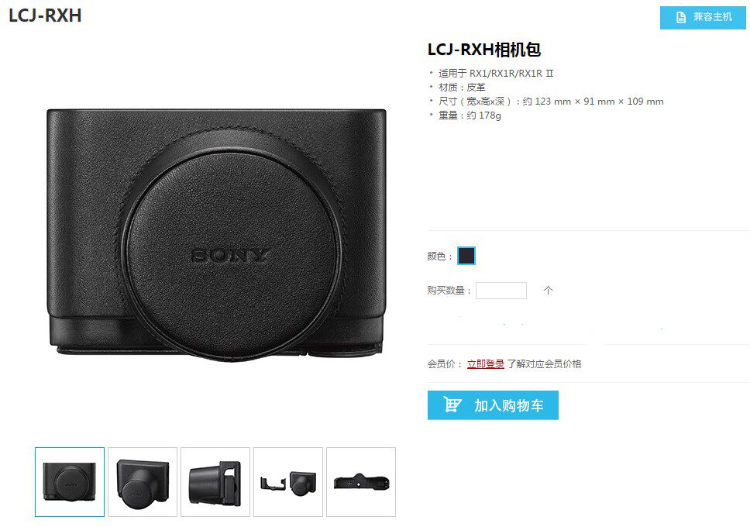
Task: Follow the 立即登录 login link
Action: [x=486, y=363]
